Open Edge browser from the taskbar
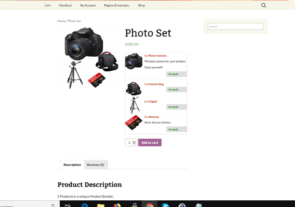This screenshot has height=207, width=295. coord(85,205)
